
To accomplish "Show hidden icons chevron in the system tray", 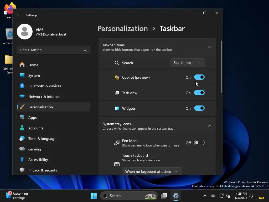I will (x=205, y=196).
